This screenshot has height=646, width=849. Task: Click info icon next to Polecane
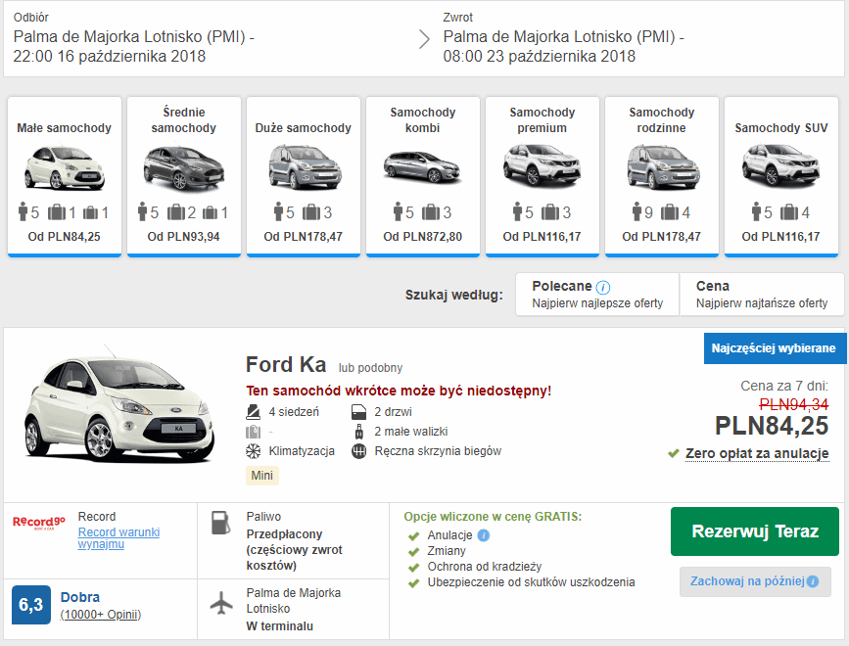[603, 287]
